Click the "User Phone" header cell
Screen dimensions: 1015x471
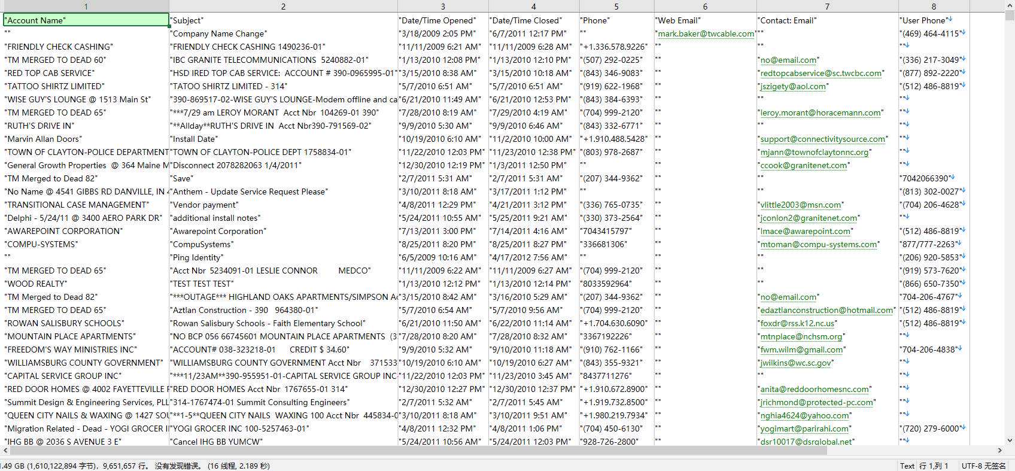[x=934, y=20]
